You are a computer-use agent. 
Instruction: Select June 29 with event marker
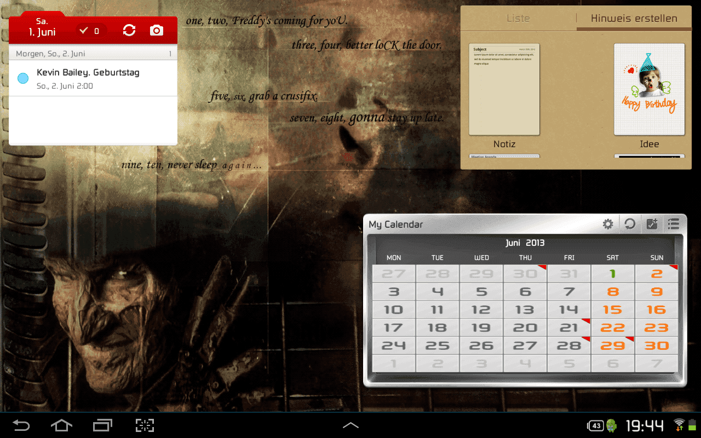point(613,346)
